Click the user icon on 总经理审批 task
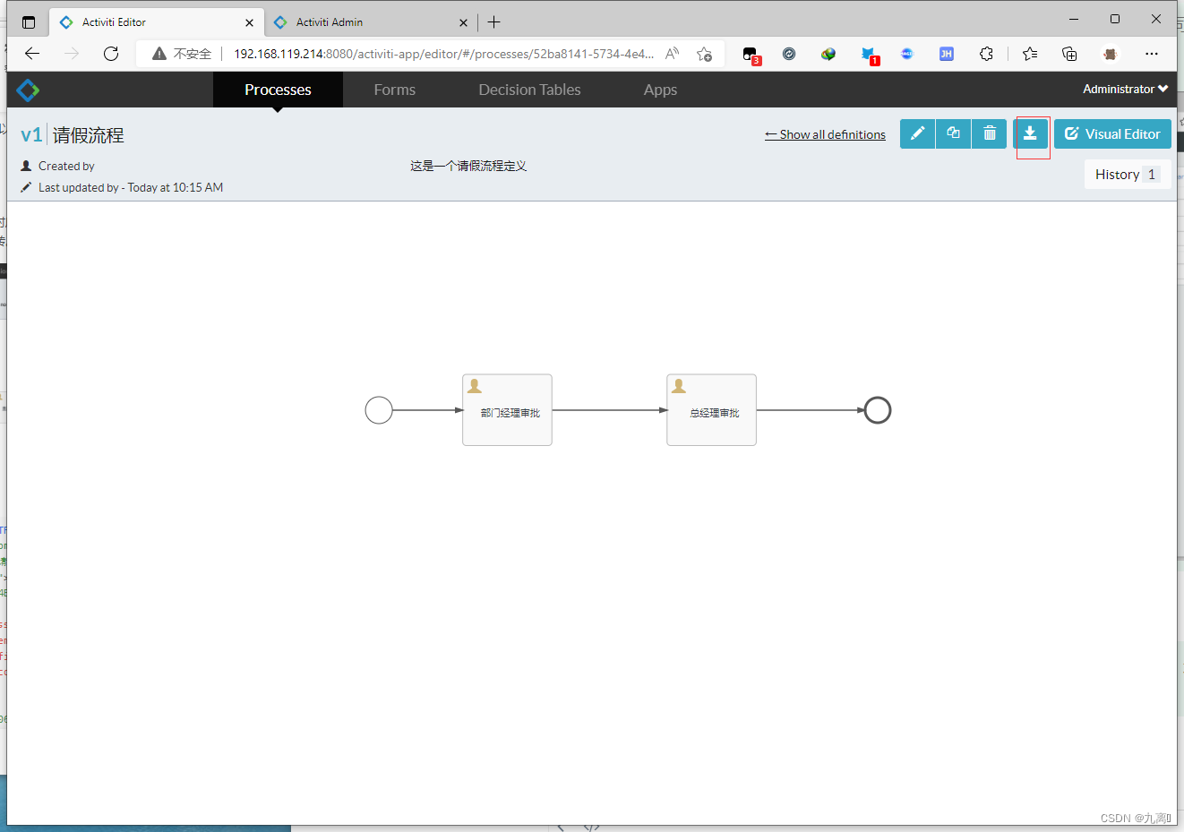Viewport: 1184px width, 832px height. click(679, 386)
